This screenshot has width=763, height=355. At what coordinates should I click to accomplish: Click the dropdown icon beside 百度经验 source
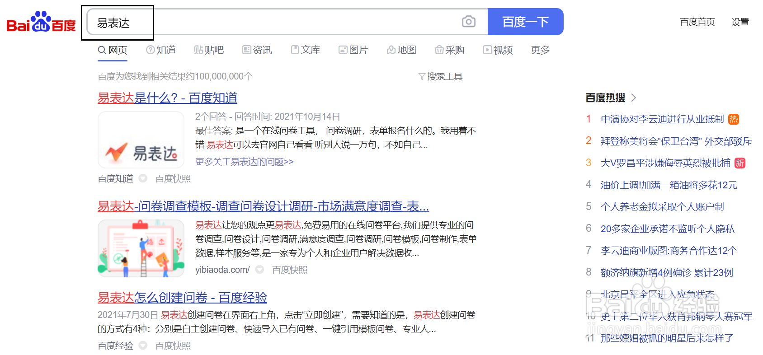(x=143, y=346)
